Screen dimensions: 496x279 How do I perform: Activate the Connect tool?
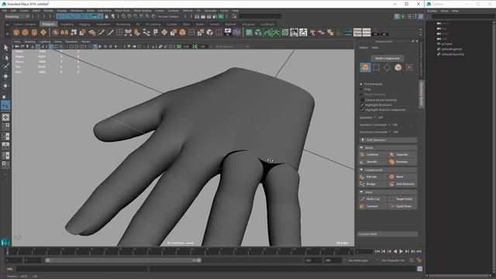point(373,206)
